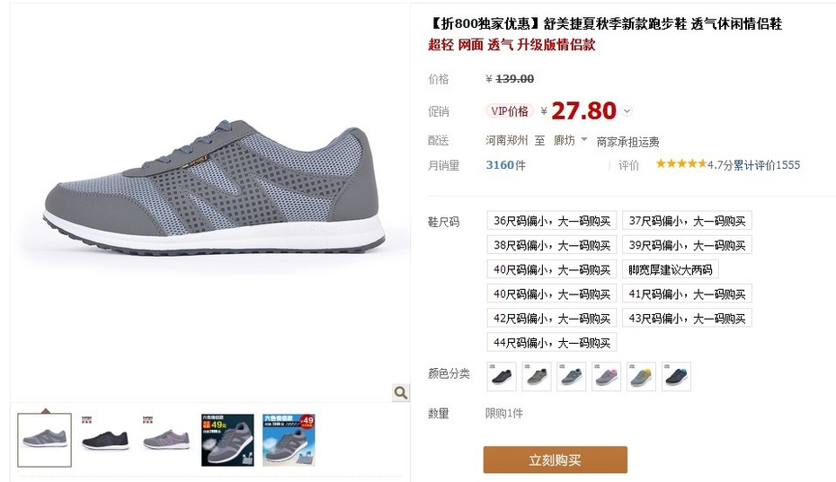Open the 累计评价1555 reviews link
The image size is (836, 482).
[x=767, y=165]
